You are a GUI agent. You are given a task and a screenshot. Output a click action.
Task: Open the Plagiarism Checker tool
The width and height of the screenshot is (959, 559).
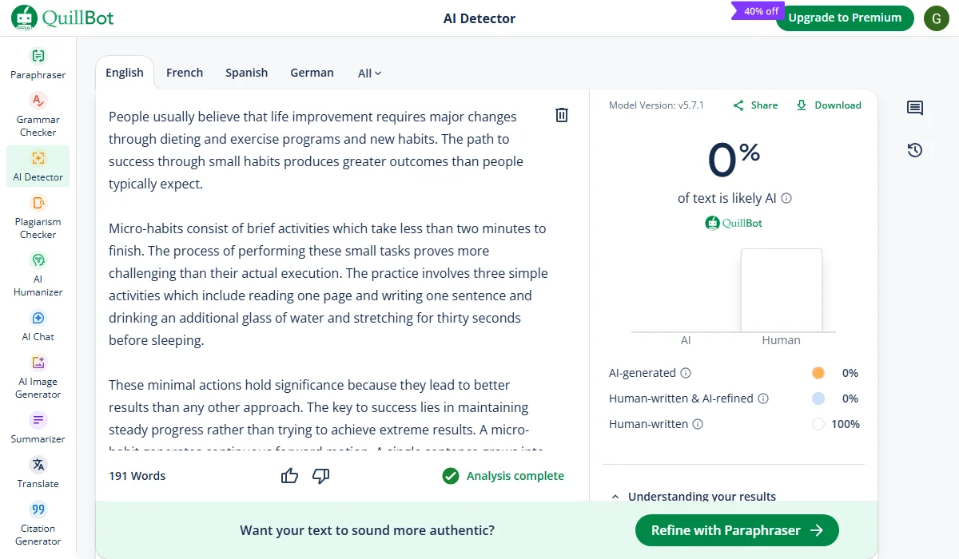click(38, 217)
